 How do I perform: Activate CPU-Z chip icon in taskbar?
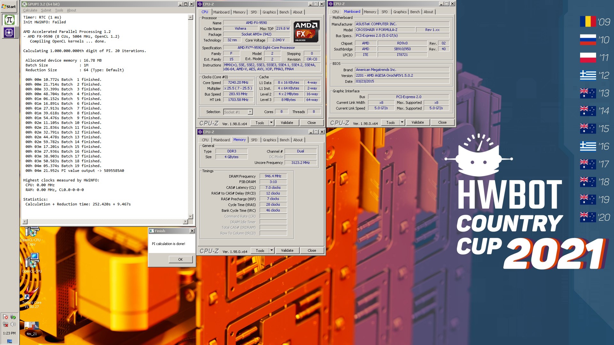click(9, 33)
